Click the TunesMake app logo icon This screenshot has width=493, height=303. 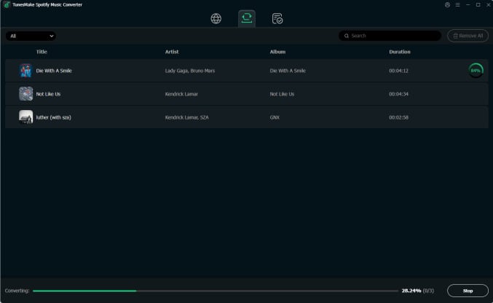click(6, 4)
